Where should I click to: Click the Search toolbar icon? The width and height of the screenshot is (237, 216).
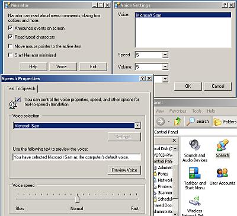pyautogui.click(x=198, y=121)
